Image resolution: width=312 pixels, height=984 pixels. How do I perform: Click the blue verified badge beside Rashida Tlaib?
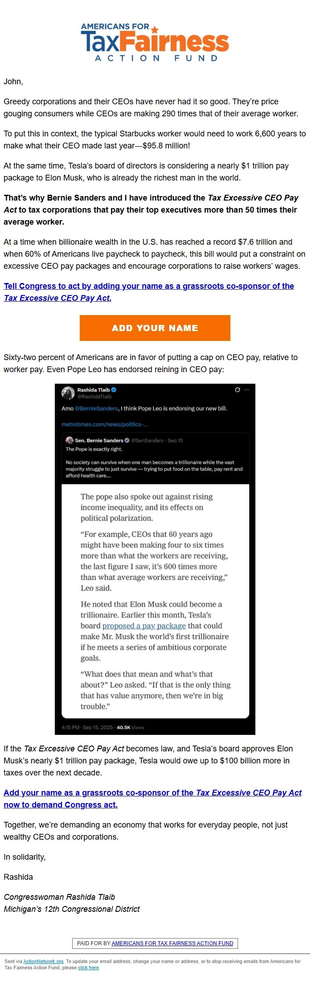[114, 390]
